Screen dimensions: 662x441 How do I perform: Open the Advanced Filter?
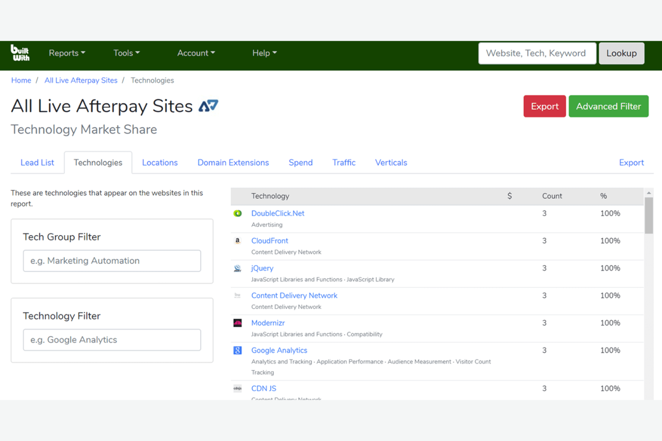608,106
